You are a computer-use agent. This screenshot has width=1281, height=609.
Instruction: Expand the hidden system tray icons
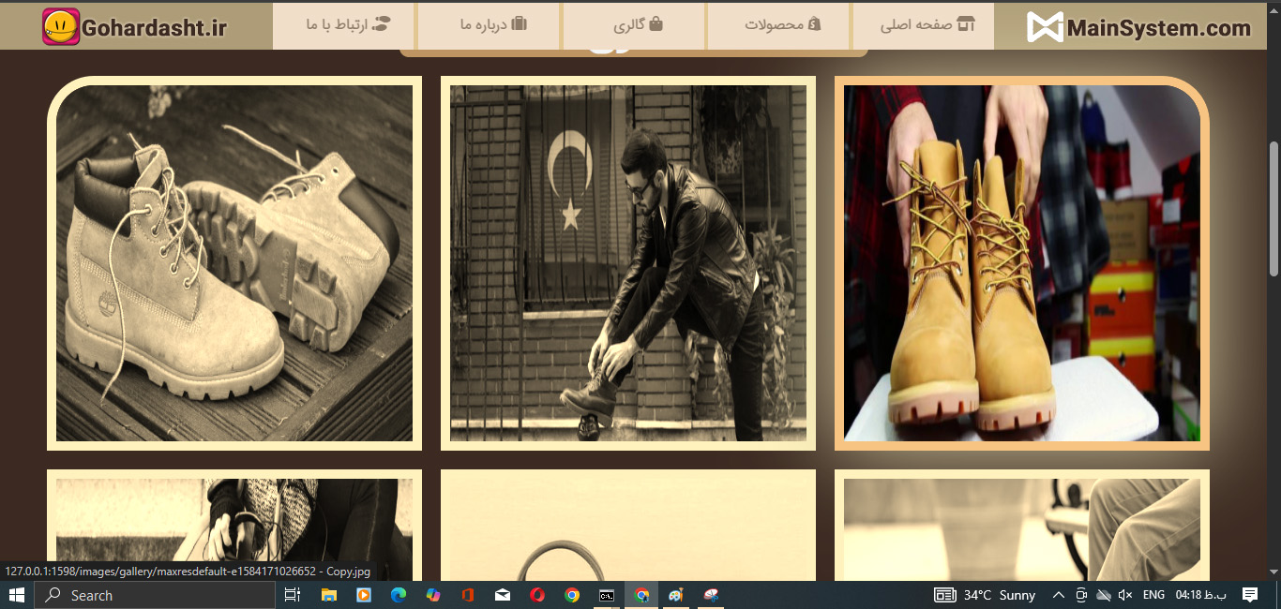[1059, 595]
